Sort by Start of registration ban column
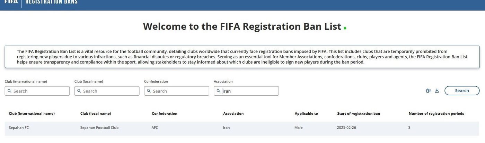Viewport: 485px width, 143px height. pos(359,114)
